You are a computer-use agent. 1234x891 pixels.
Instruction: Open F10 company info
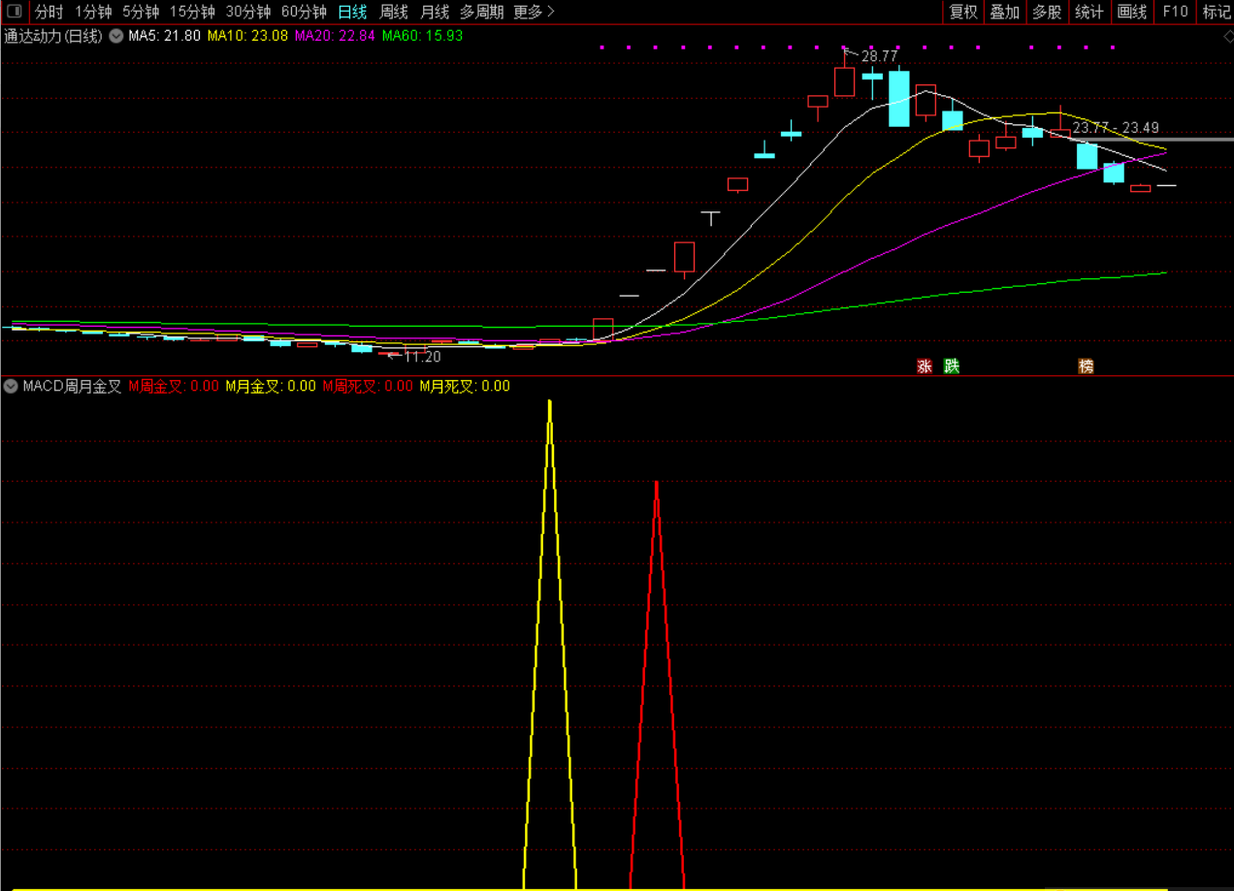(x=1175, y=12)
